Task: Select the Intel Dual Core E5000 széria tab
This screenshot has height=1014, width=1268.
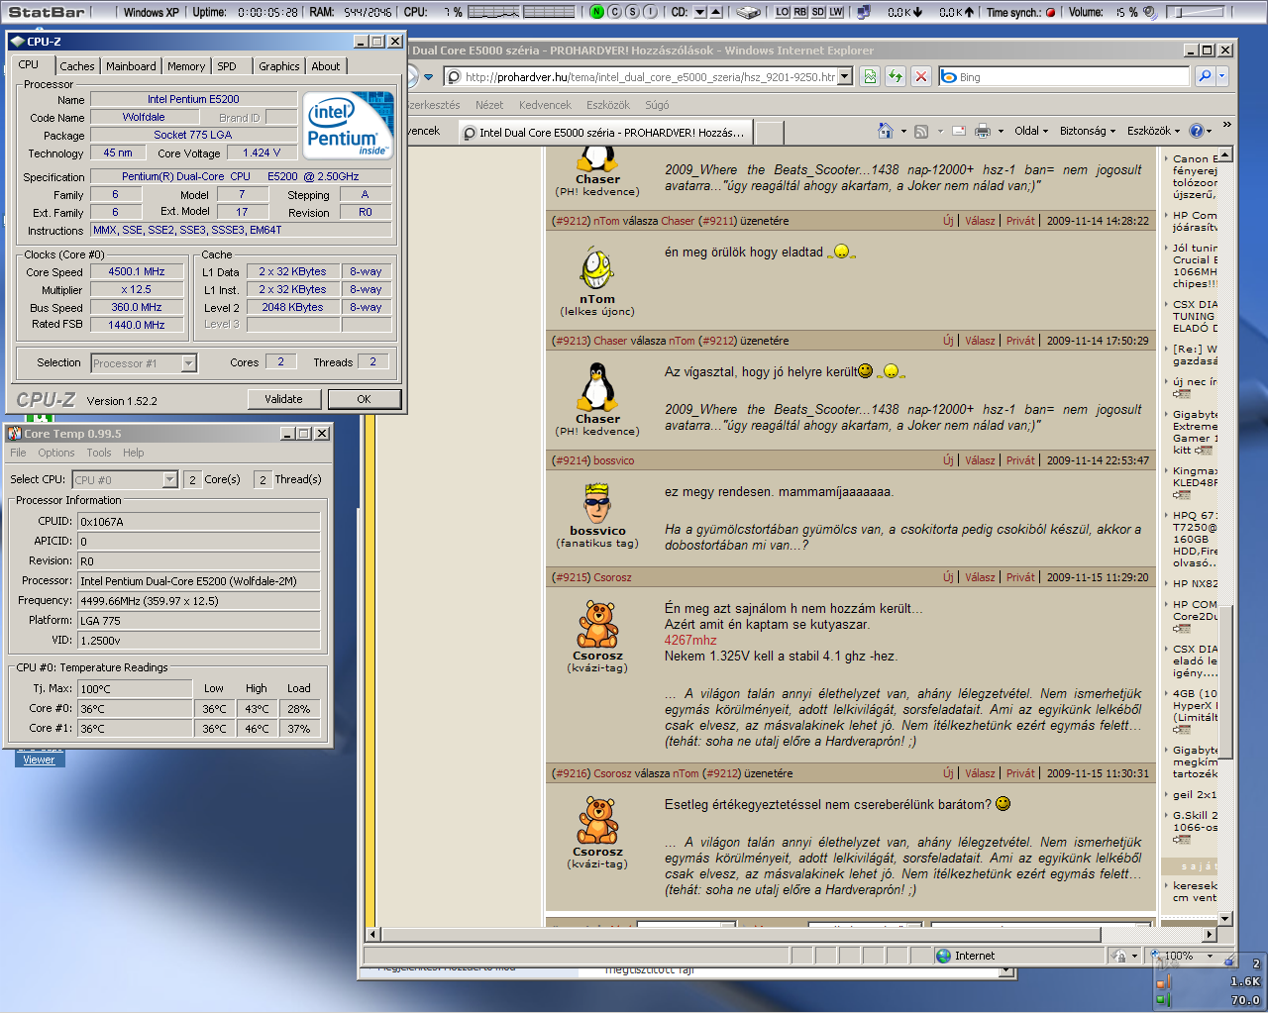Action: click(604, 133)
